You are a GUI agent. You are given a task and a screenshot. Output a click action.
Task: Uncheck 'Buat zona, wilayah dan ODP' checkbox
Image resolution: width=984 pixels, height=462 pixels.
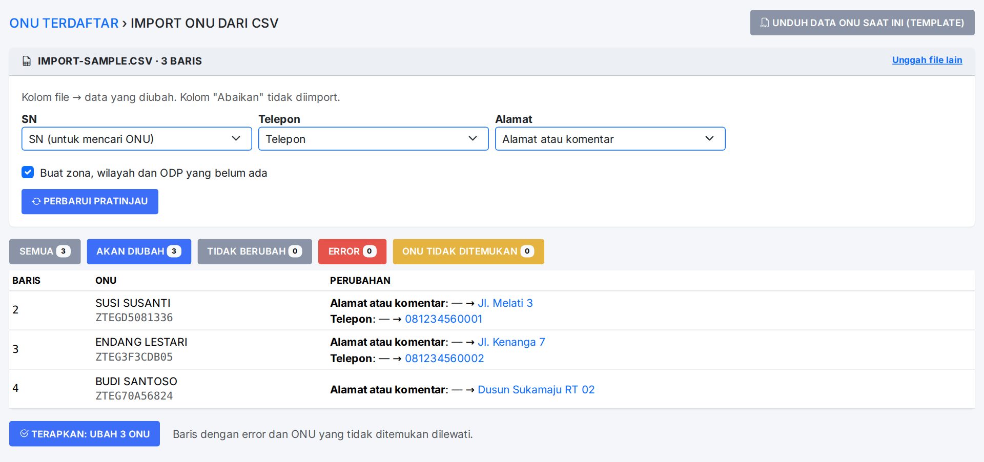coord(28,173)
